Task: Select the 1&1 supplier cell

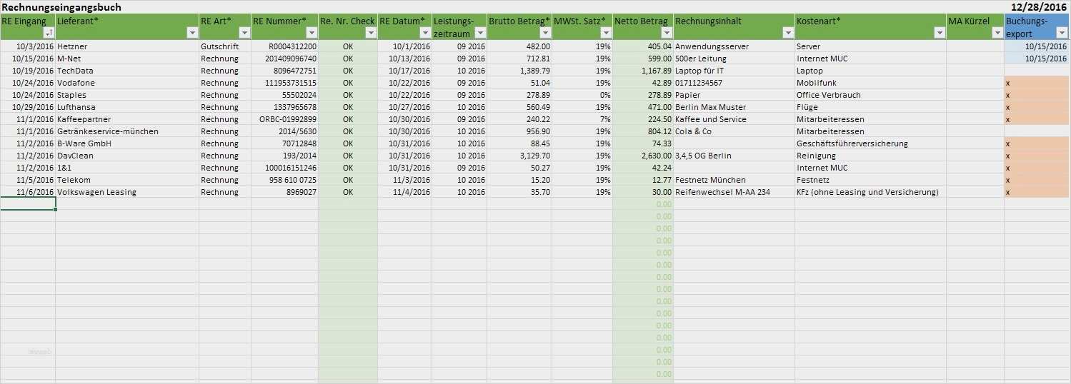Action: coord(127,168)
